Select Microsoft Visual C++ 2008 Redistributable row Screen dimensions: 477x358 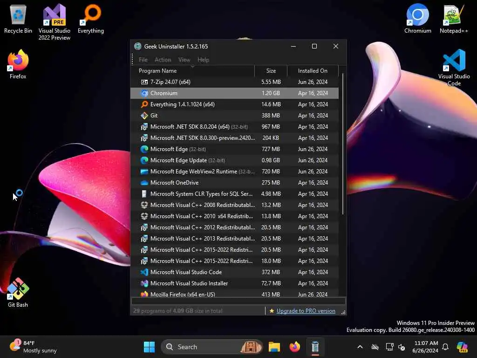pyautogui.click(x=235, y=205)
